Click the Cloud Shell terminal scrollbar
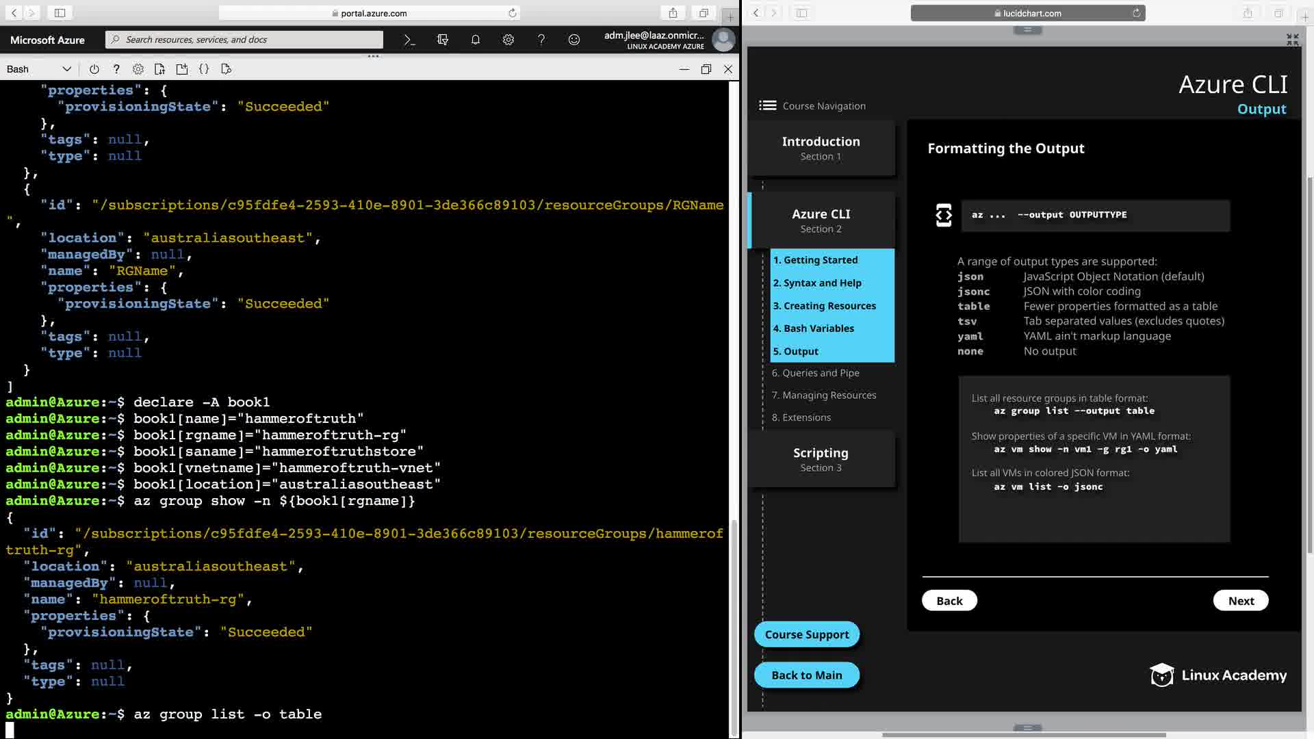Screen dimensions: 1314x739 point(734,616)
